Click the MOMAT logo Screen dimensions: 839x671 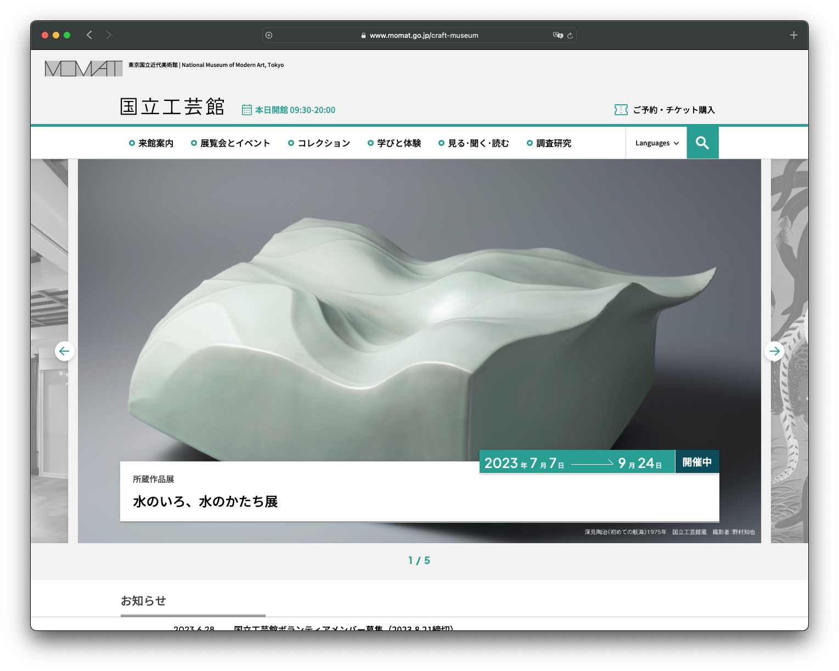click(x=83, y=69)
